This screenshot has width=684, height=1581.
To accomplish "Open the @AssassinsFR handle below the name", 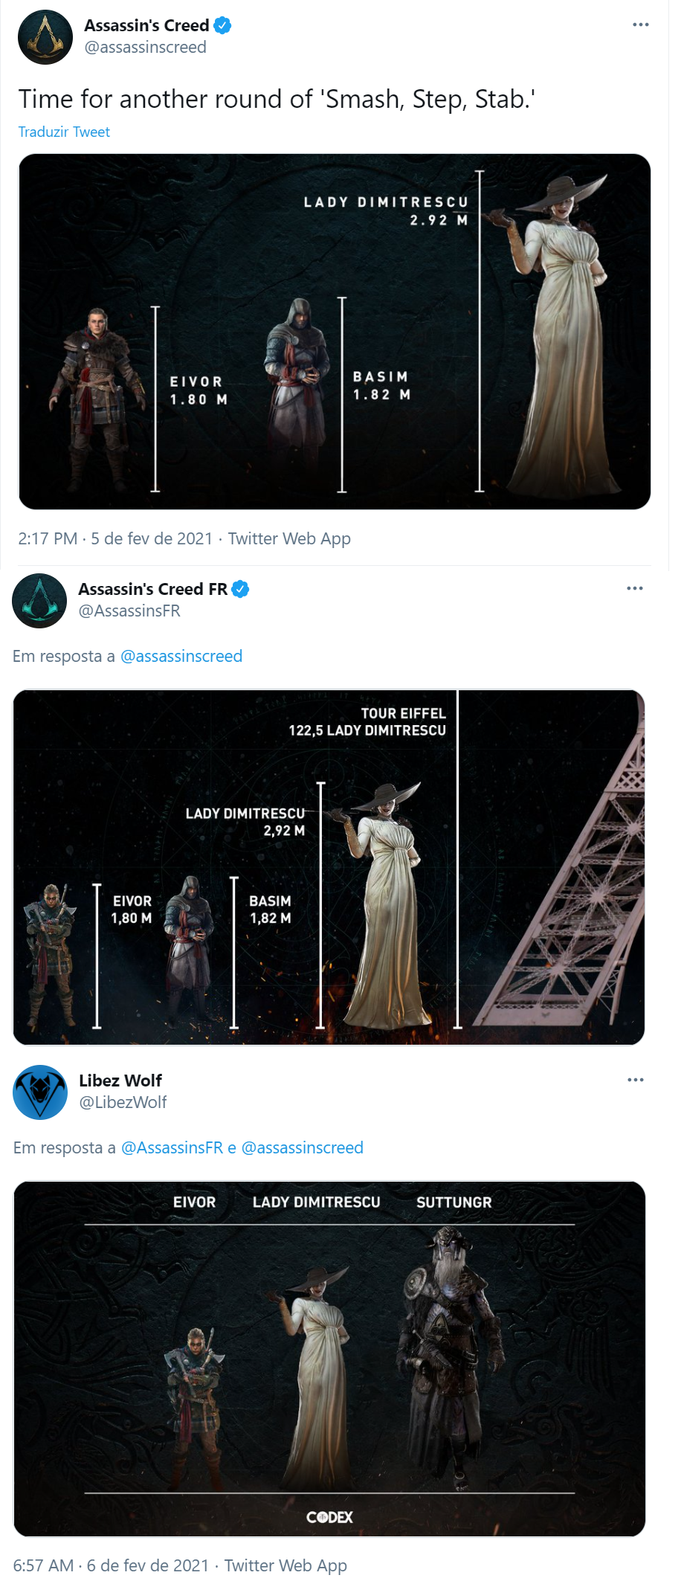I will [129, 611].
